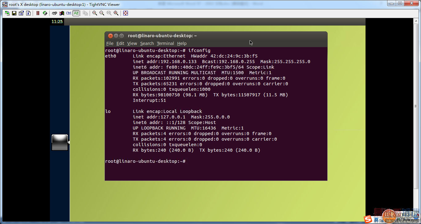
Task: Request screen refresh with the green arrows icon
Action: (x=45, y=13)
